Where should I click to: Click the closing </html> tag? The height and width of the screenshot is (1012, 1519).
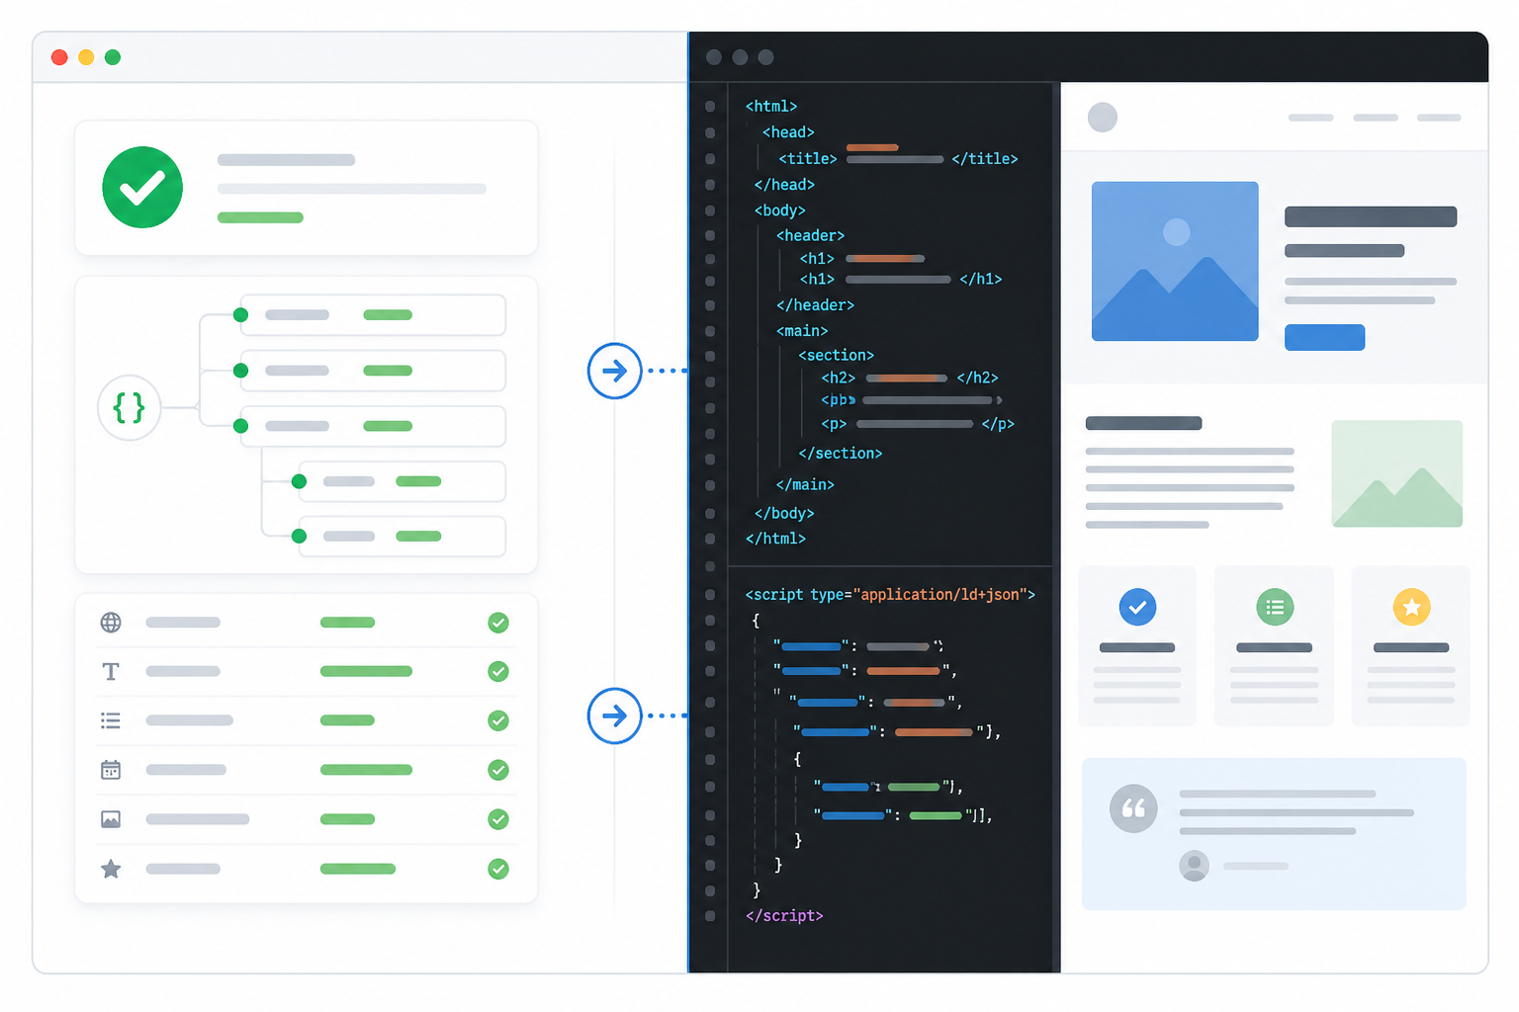[775, 539]
